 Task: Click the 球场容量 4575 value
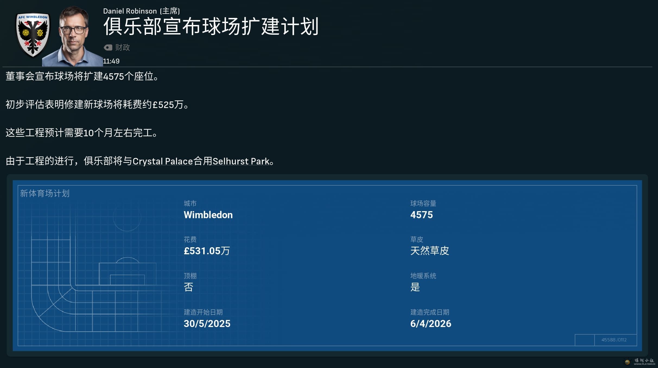tap(421, 215)
